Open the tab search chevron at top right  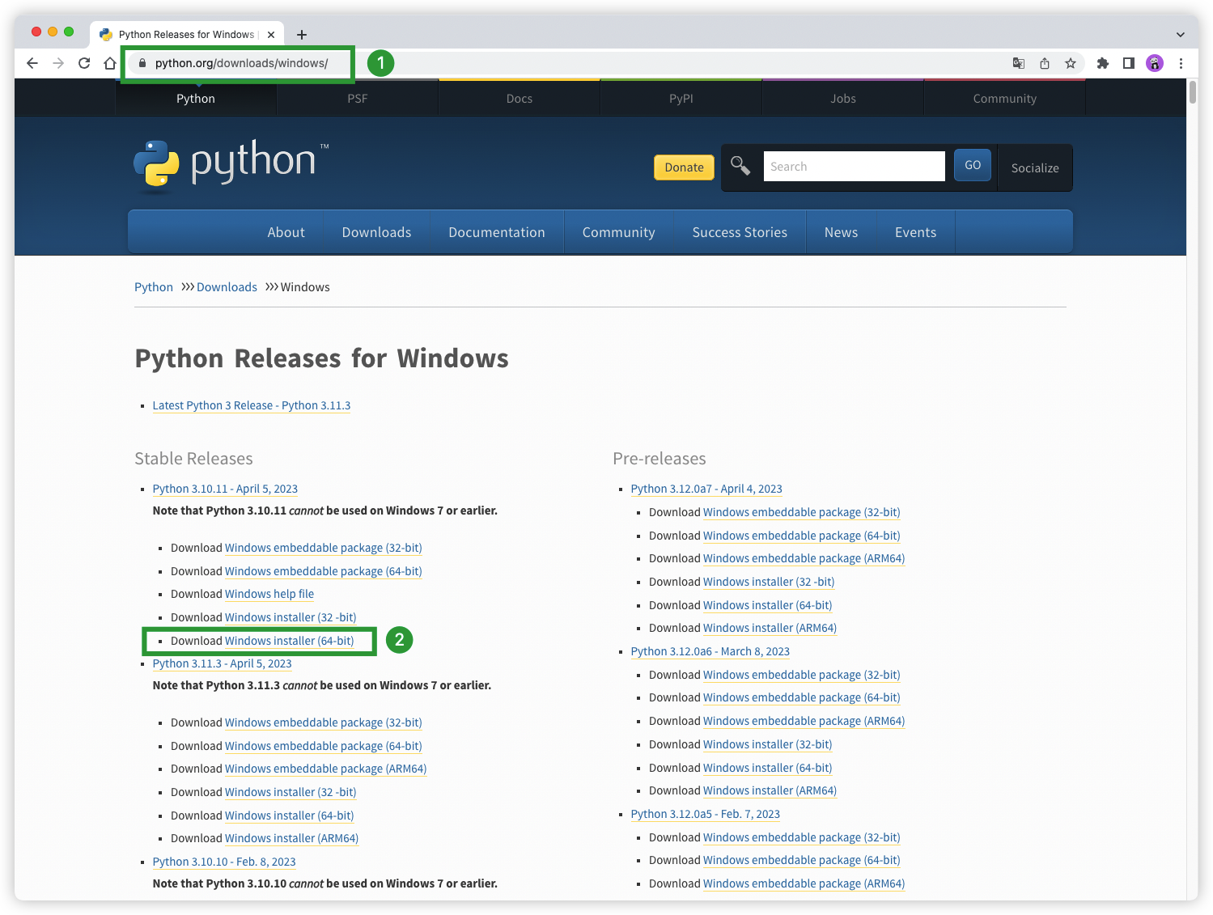(x=1181, y=35)
